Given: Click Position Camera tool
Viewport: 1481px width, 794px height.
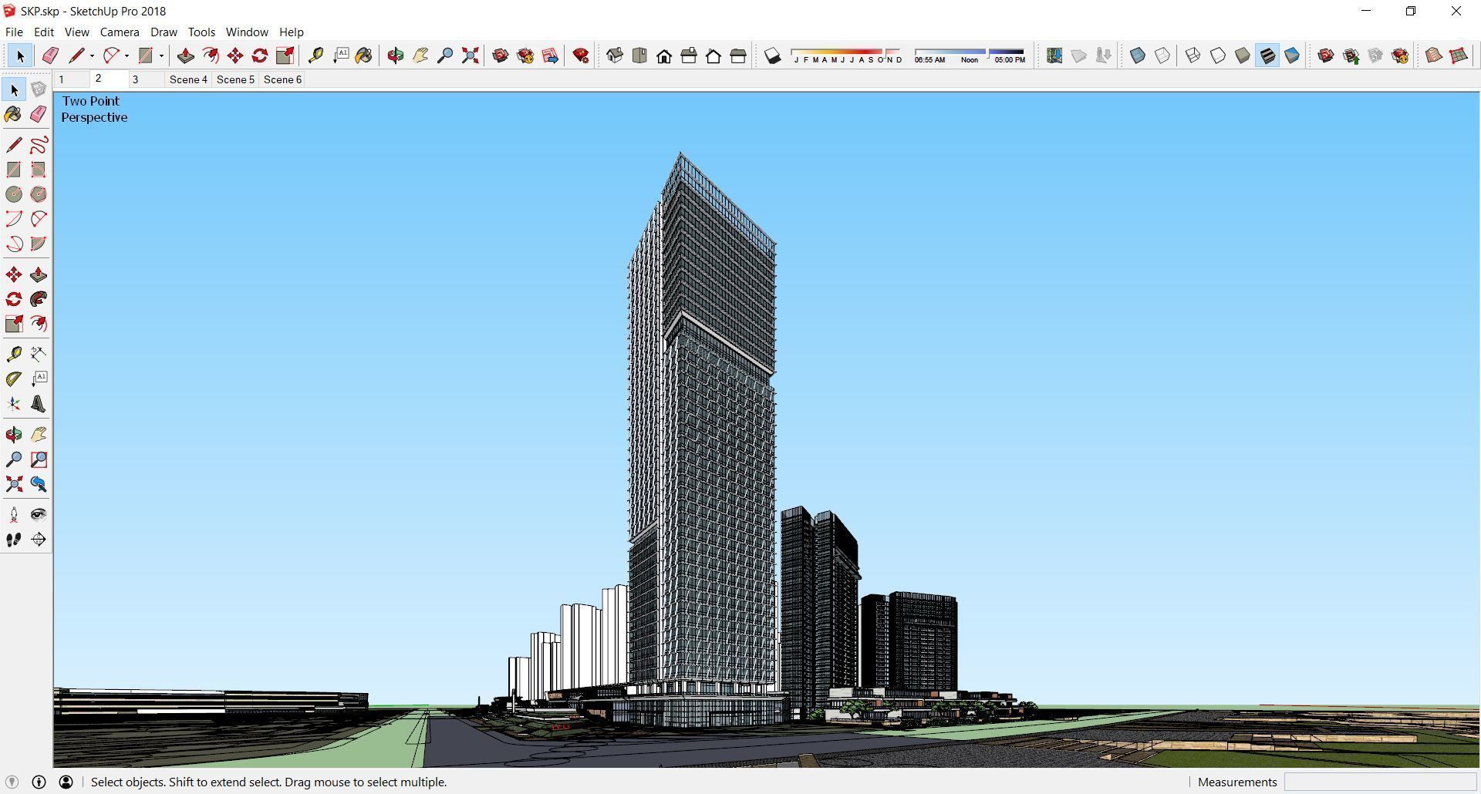Looking at the screenshot, I should pyautogui.click(x=14, y=515).
